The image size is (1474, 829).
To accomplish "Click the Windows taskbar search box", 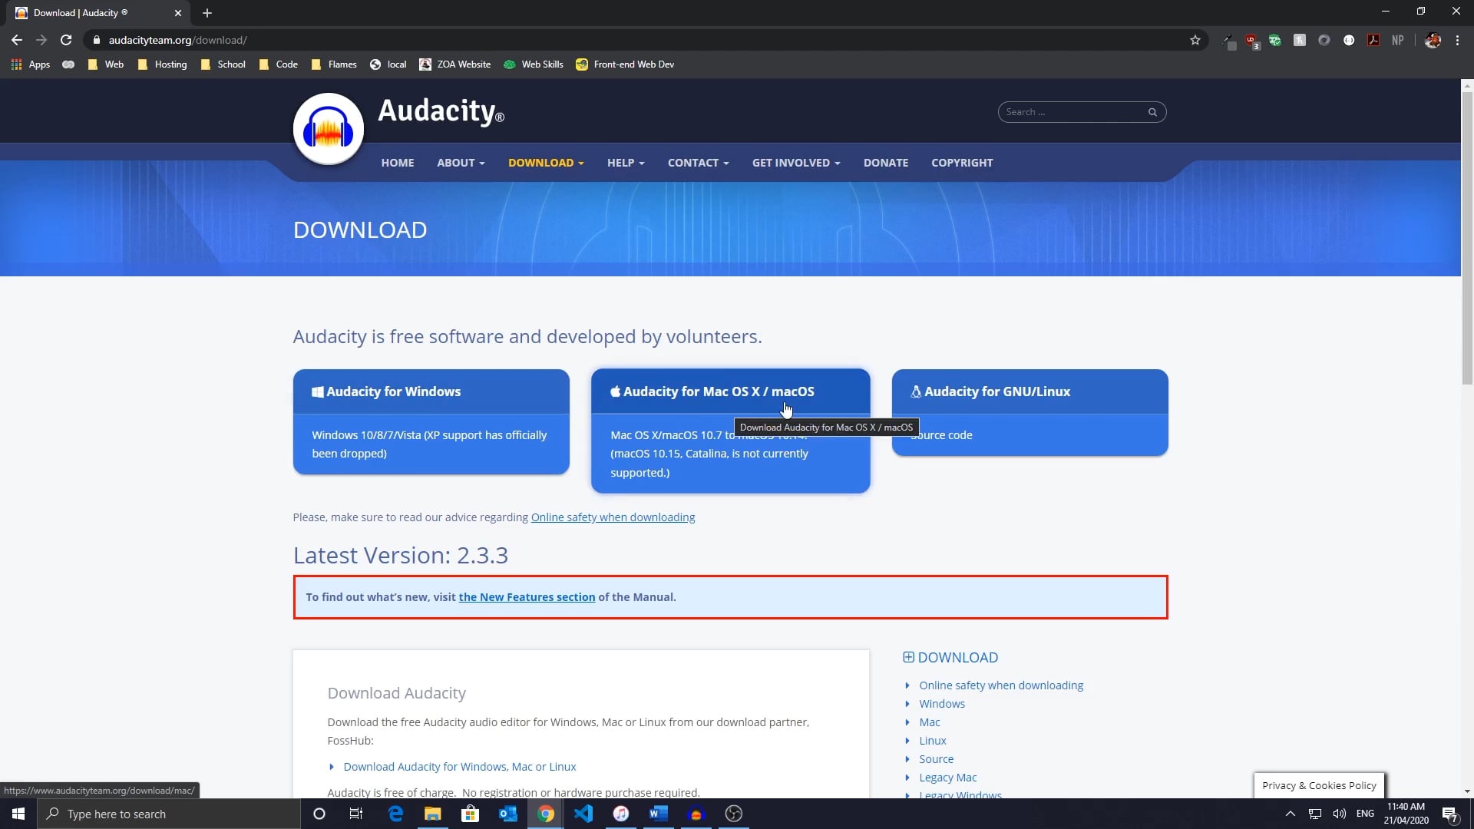I will point(169,814).
